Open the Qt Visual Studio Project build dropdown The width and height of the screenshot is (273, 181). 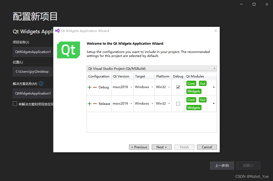(152, 68)
